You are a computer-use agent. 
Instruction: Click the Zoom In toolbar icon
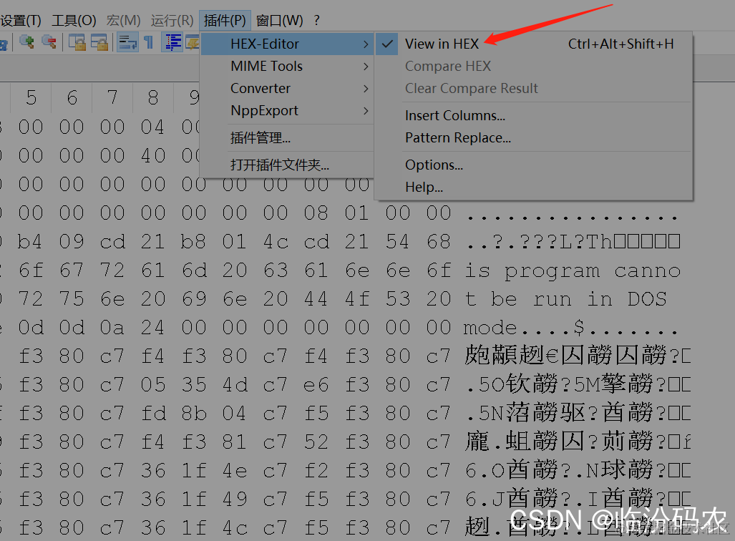pyautogui.click(x=27, y=43)
